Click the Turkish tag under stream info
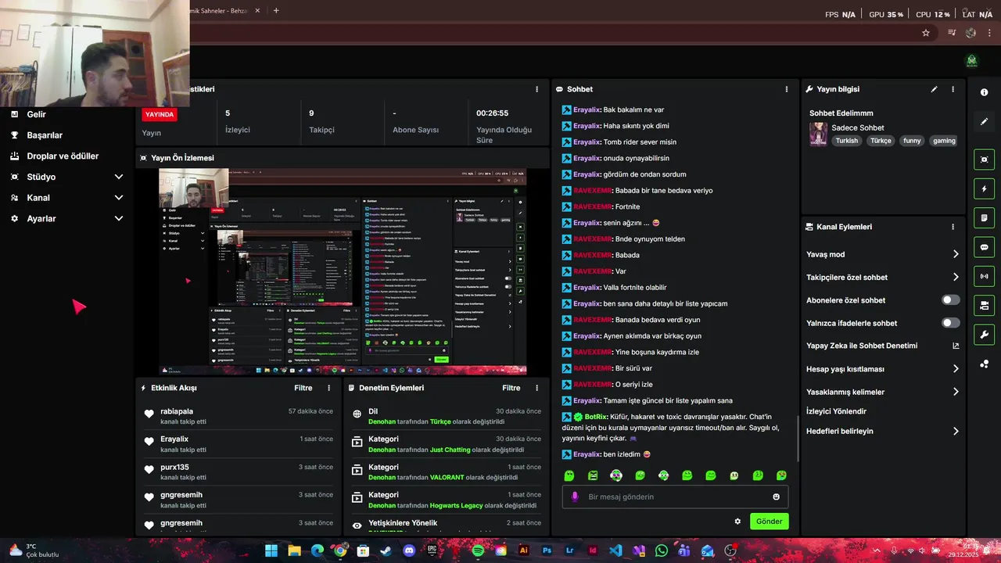The image size is (1001, 563). (846, 141)
